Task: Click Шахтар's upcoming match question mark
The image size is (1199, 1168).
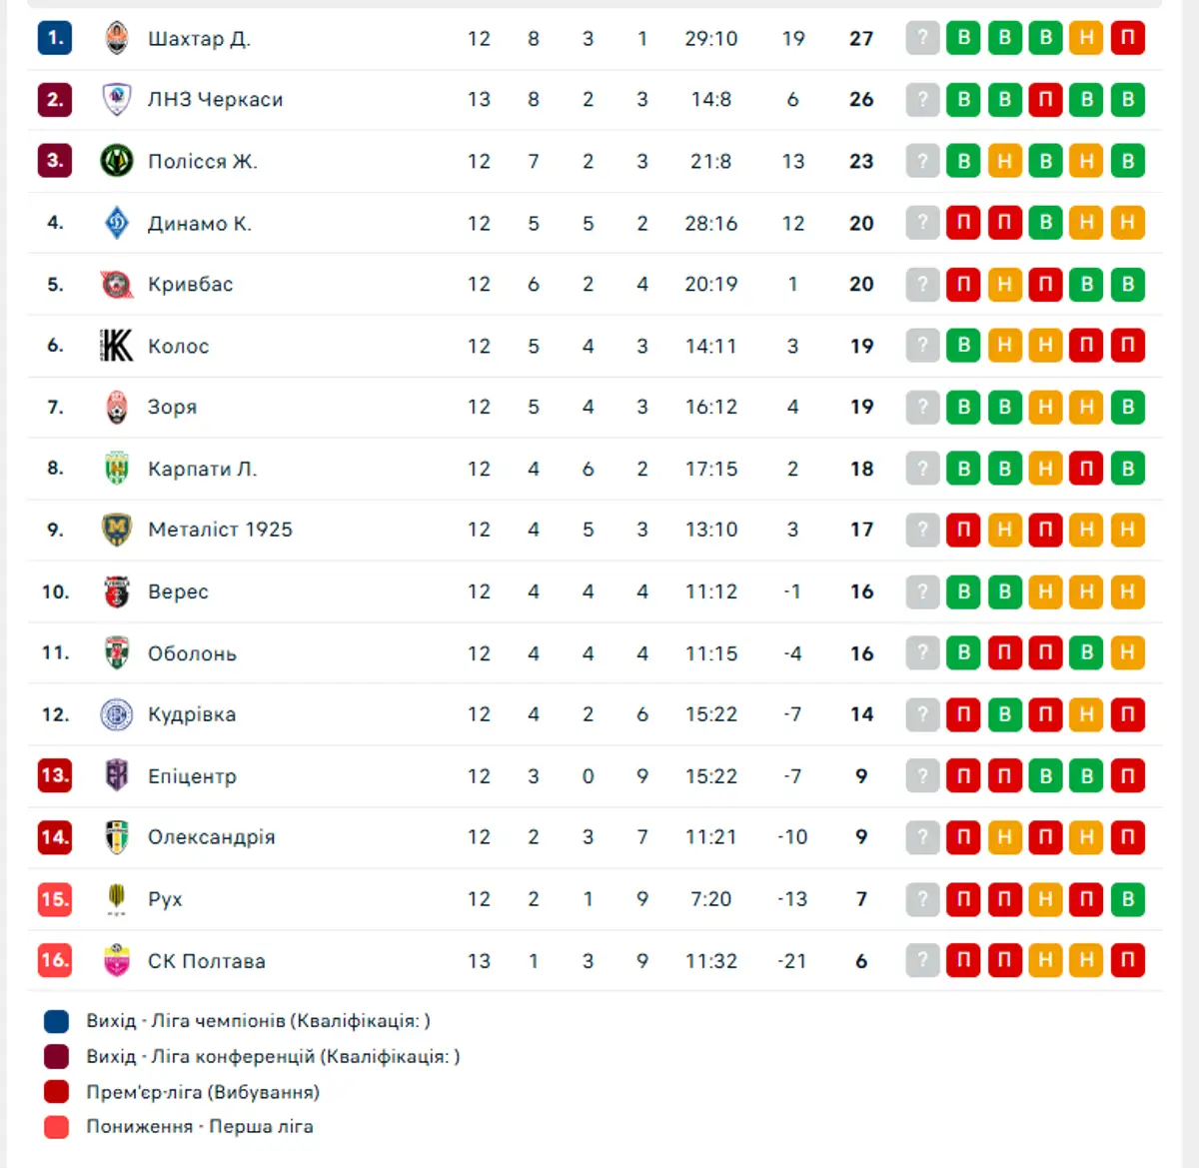Action: (x=922, y=39)
